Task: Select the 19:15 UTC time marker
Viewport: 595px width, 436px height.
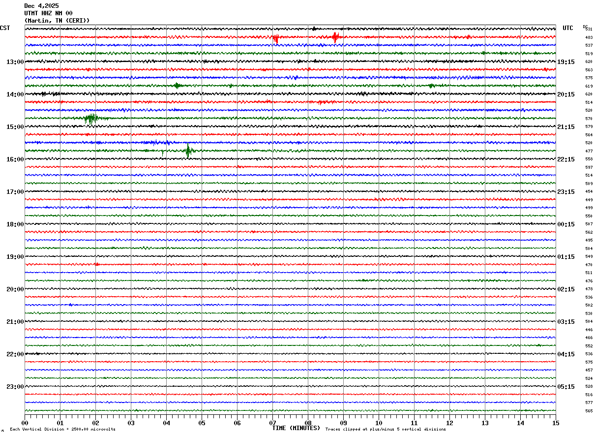Action: 565,62
